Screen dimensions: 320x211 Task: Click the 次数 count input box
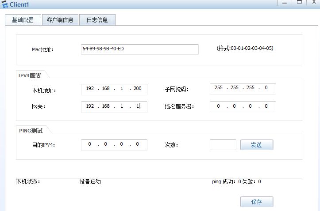click(223, 145)
